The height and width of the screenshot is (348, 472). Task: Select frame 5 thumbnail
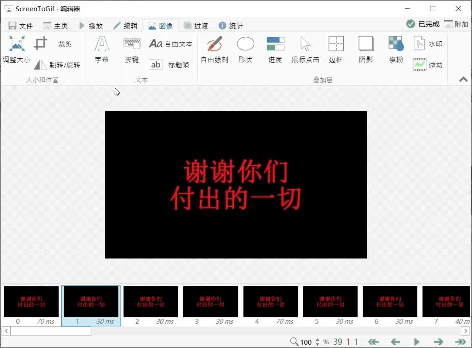[x=330, y=305]
